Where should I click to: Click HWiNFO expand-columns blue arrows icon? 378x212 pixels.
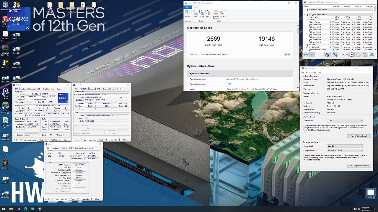306,55
